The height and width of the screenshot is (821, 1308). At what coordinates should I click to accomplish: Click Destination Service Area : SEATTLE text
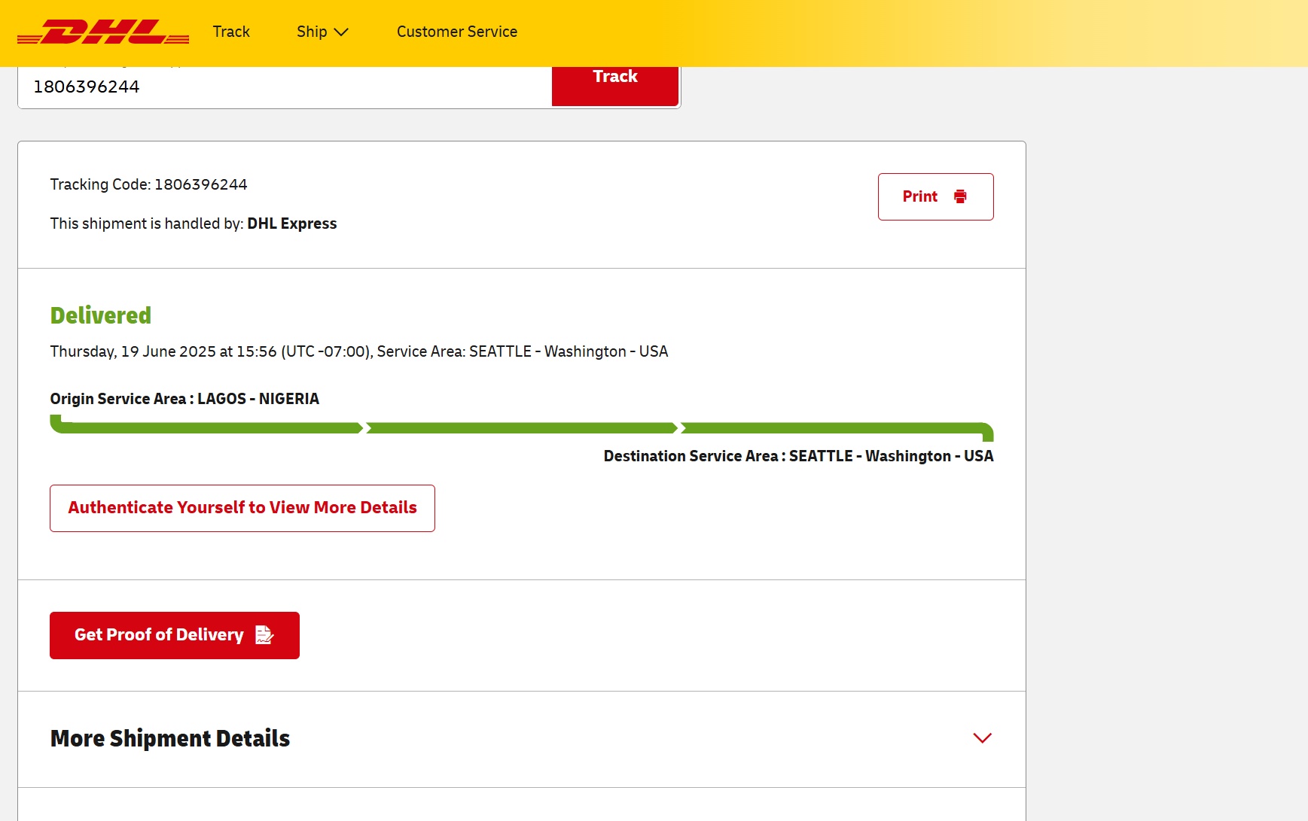(x=798, y=456)
